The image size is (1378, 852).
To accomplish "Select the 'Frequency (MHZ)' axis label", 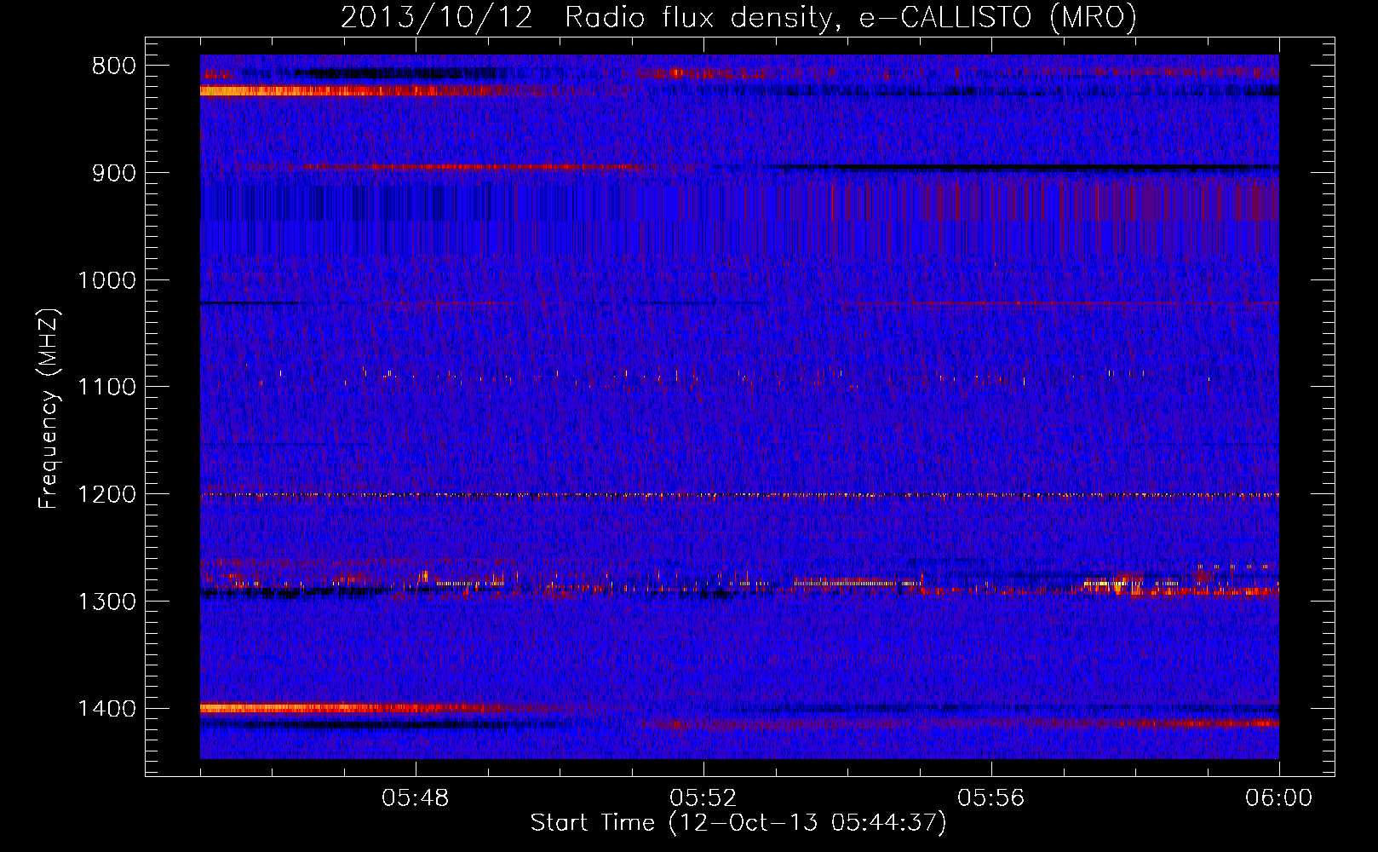I will tap(49, 409).
